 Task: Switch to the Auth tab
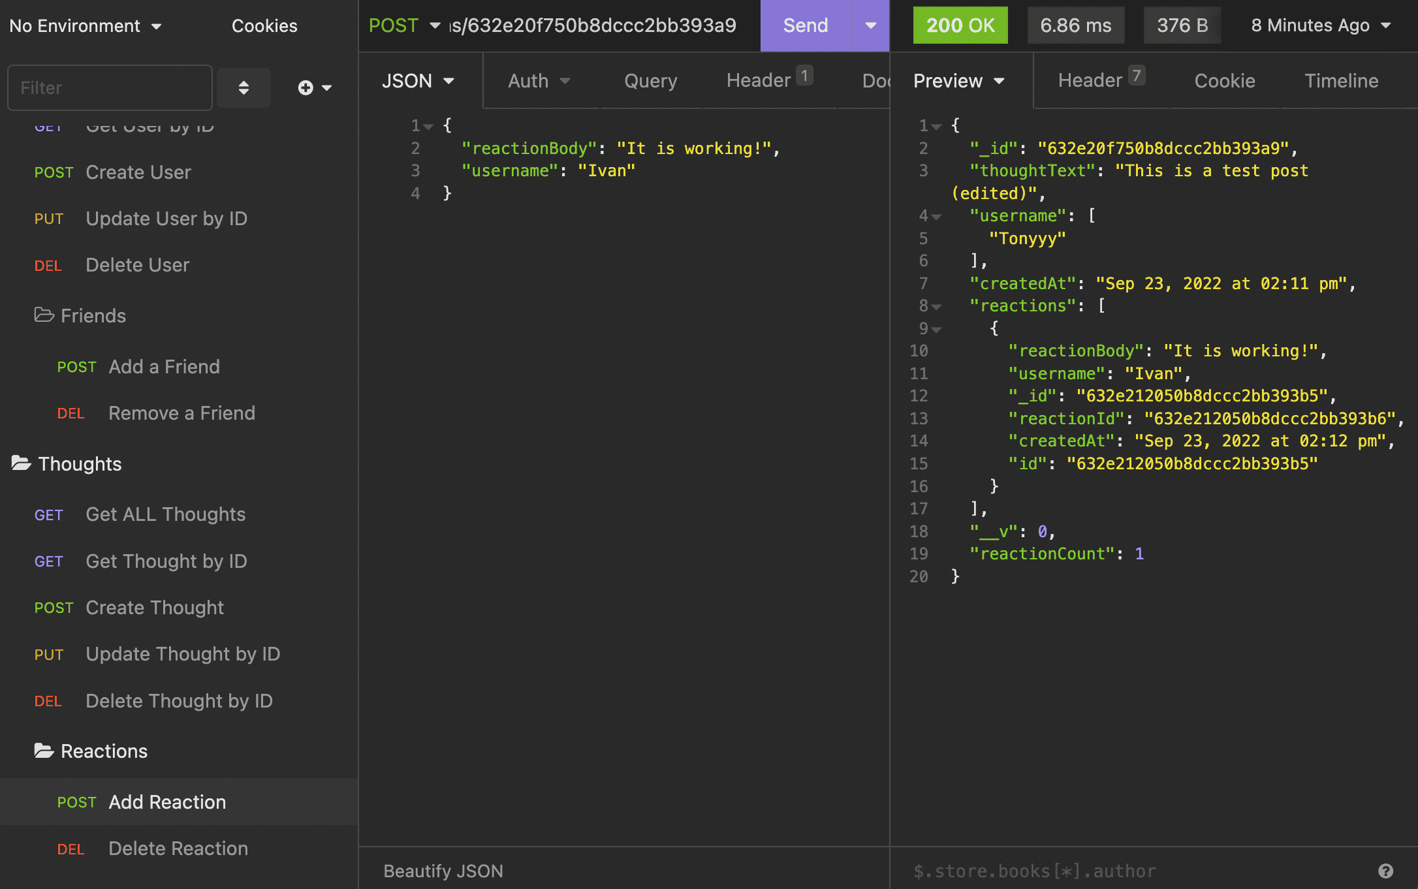[x=540, y=81]
